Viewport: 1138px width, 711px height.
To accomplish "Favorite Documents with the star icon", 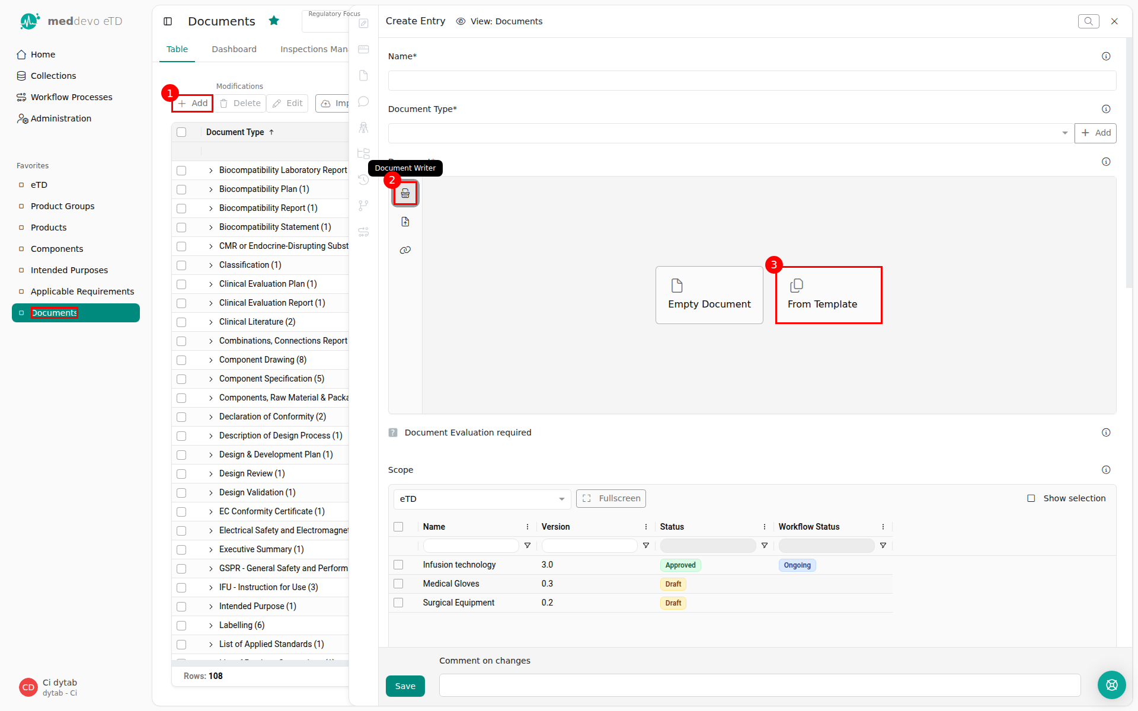I will click(x=274, y=21).
